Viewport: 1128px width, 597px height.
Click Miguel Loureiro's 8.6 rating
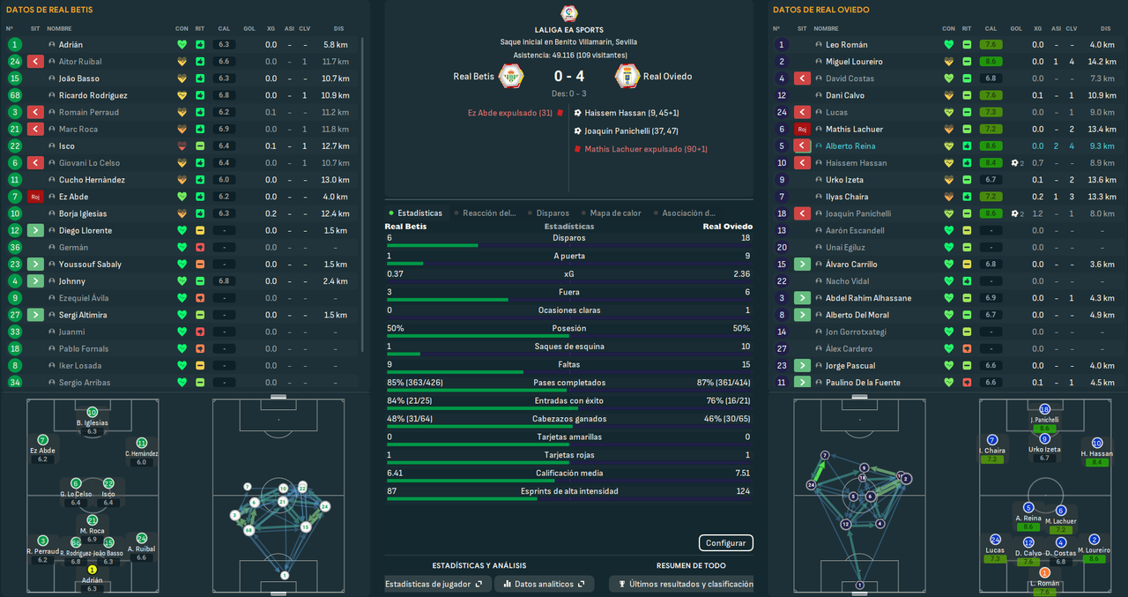pos(991,62)
